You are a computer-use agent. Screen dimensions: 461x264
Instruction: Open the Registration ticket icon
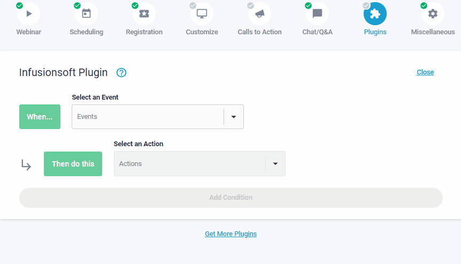pyautogui.click(x=144, y=14)
